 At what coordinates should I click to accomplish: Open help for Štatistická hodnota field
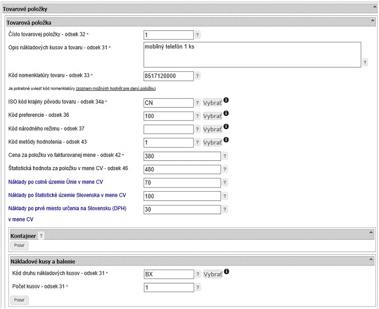coord(225,169)
